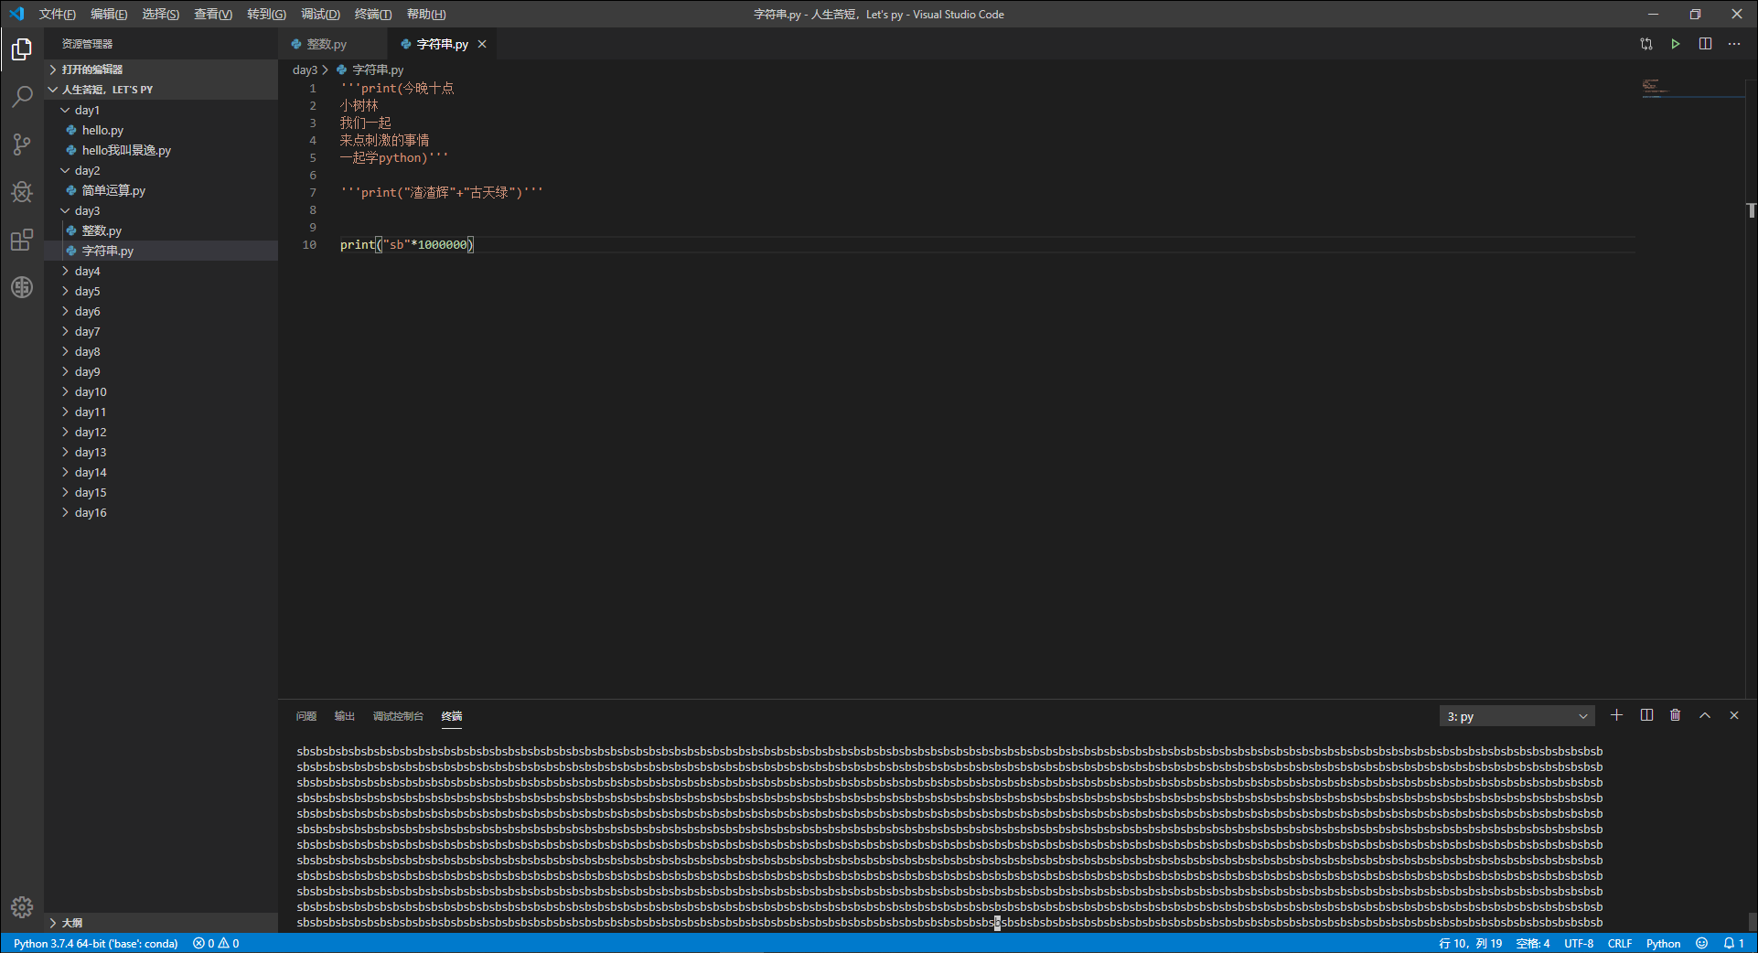This screenshot has width=1758, height=953.
Task: Click the editor vertical scrollbar handle
Action: click(1751, 210)
